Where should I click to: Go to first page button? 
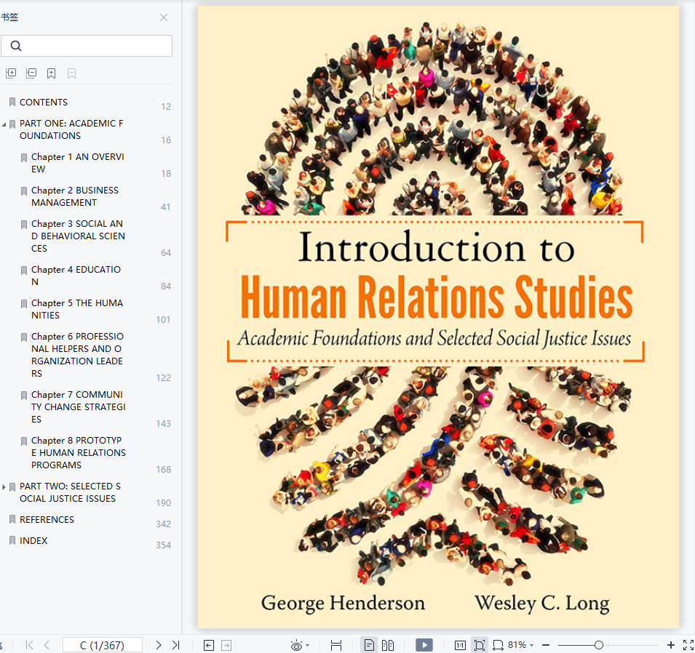pyautogui.click(x=29, y=645)
